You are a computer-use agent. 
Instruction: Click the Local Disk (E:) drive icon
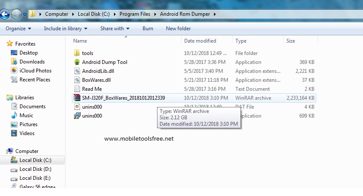pyautogui.click(x=14, y=179)
